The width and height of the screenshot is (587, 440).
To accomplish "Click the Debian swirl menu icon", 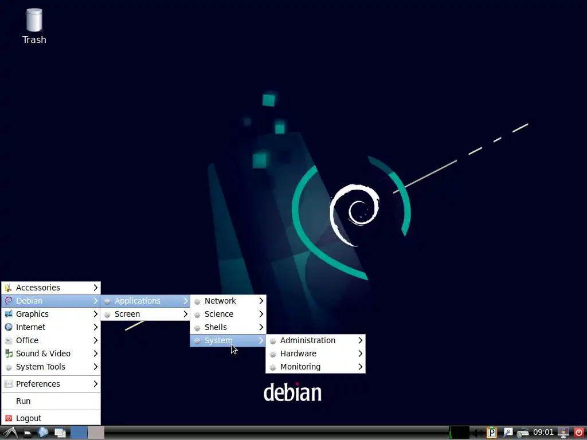I will pos(8,301).
